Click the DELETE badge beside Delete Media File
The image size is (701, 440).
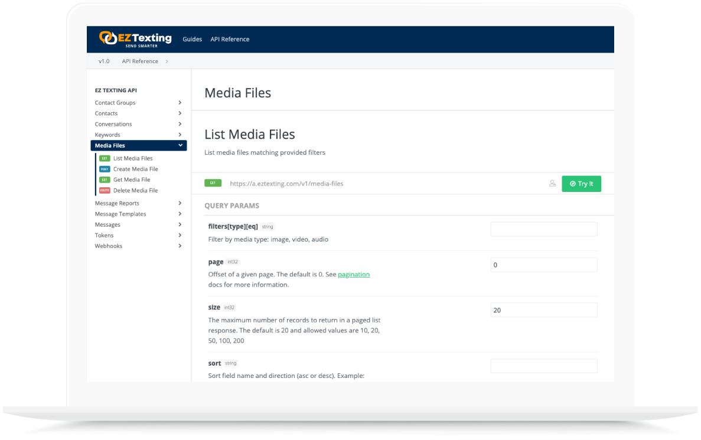tap(105, 191)
